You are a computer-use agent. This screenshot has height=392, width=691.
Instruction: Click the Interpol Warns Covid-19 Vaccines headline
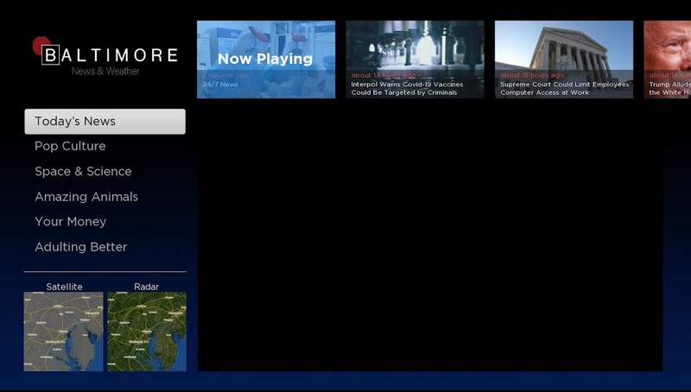[x=407, y=88]
